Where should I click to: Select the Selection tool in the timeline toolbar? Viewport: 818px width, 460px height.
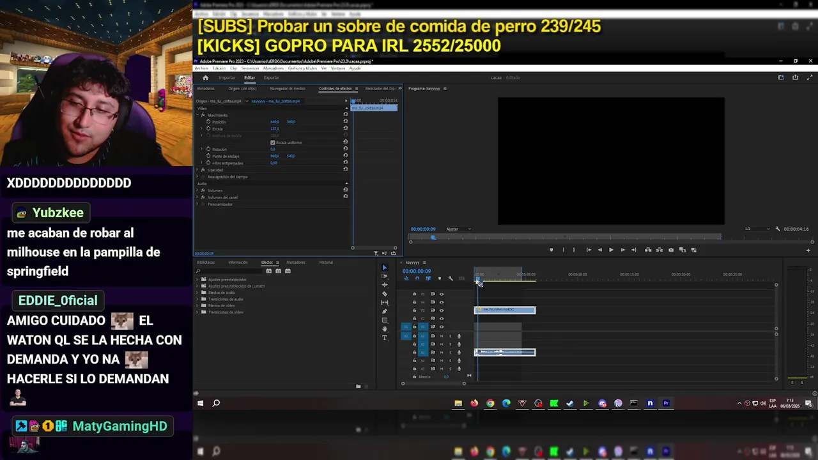[x=384, y=268]
